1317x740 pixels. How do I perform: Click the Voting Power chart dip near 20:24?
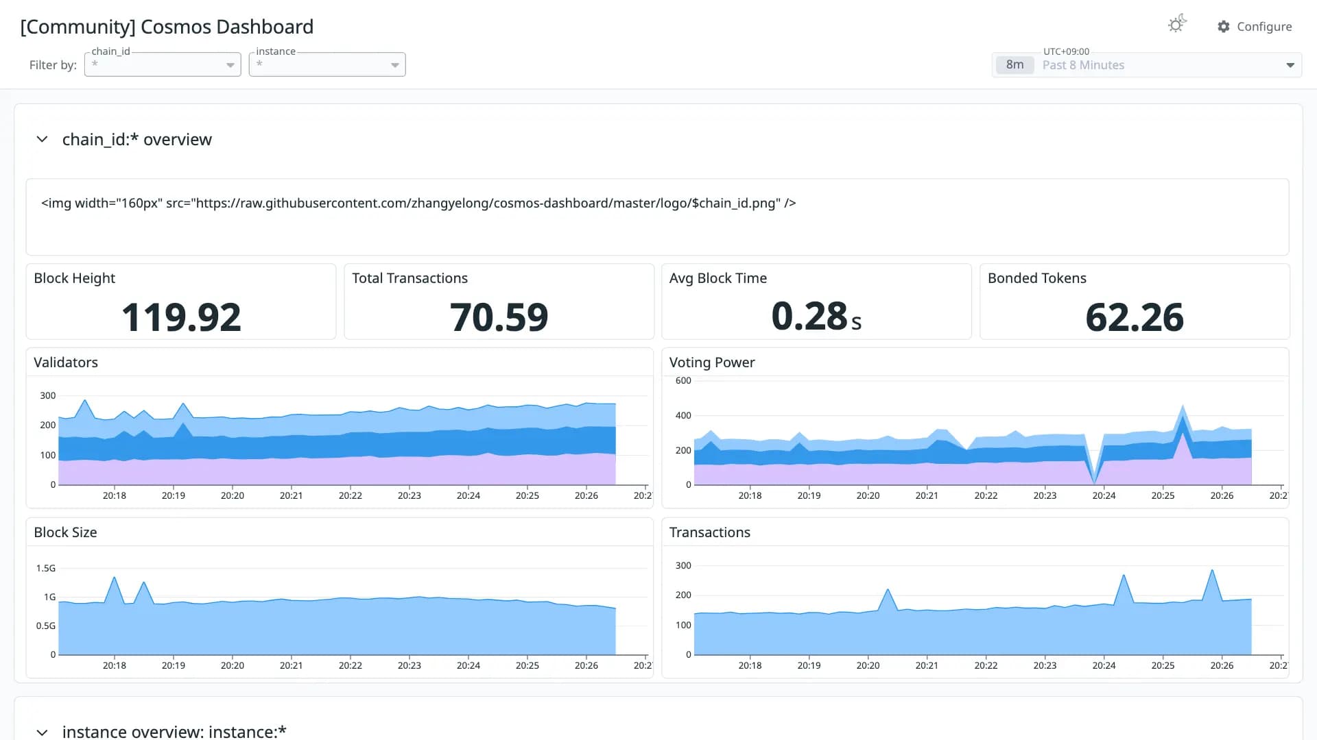click(1094, 480)
